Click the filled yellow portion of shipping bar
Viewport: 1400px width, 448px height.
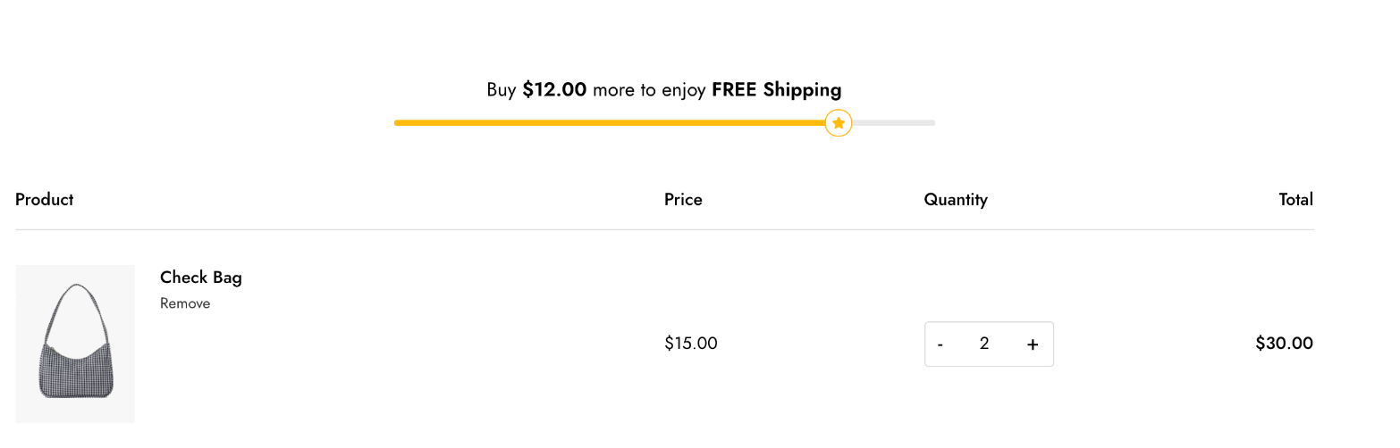(x=610, y=123)
